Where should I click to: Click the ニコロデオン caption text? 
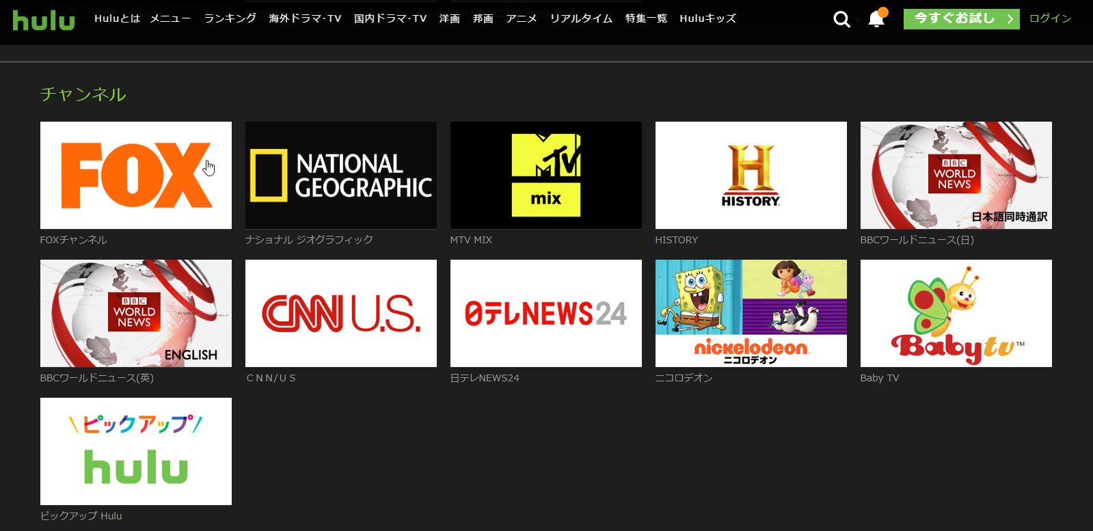[x=684, y=378]
